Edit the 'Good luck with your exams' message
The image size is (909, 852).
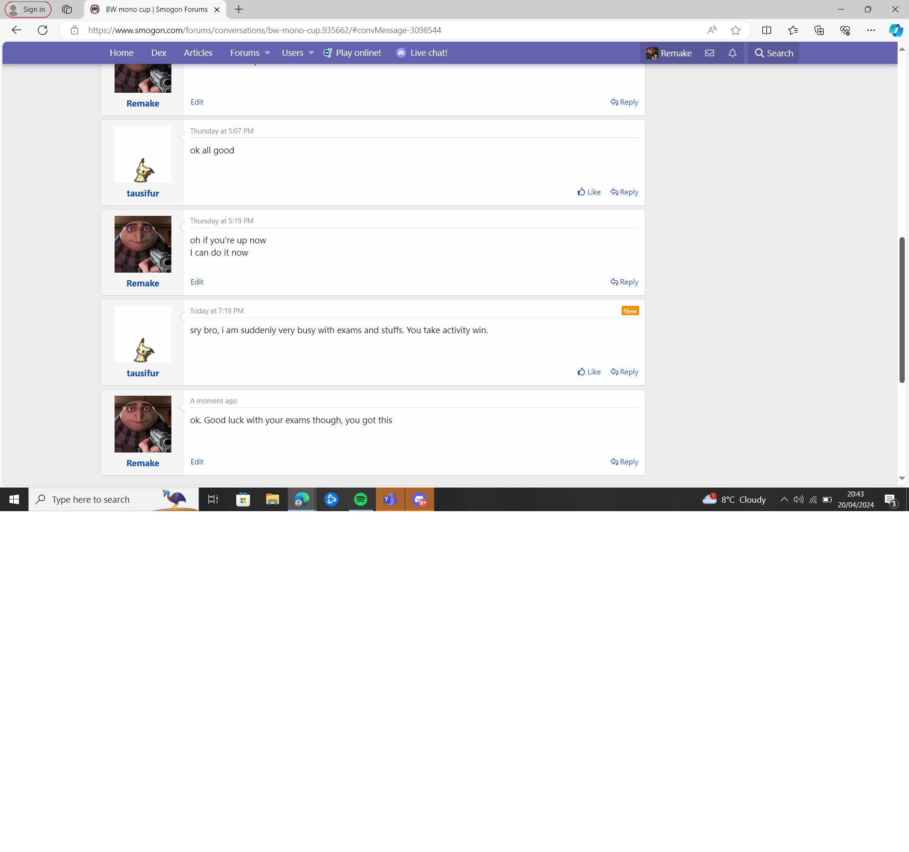[x=197, y=462]
